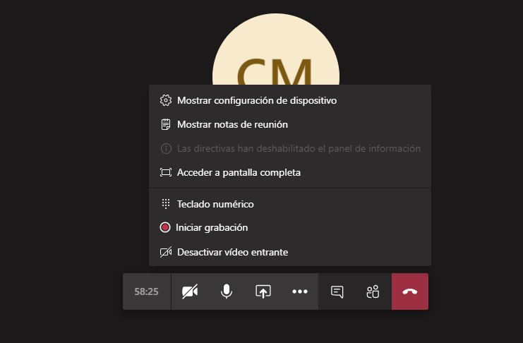Show the meeting chat panel
This screenshot has height=343, width=523.
337,291
